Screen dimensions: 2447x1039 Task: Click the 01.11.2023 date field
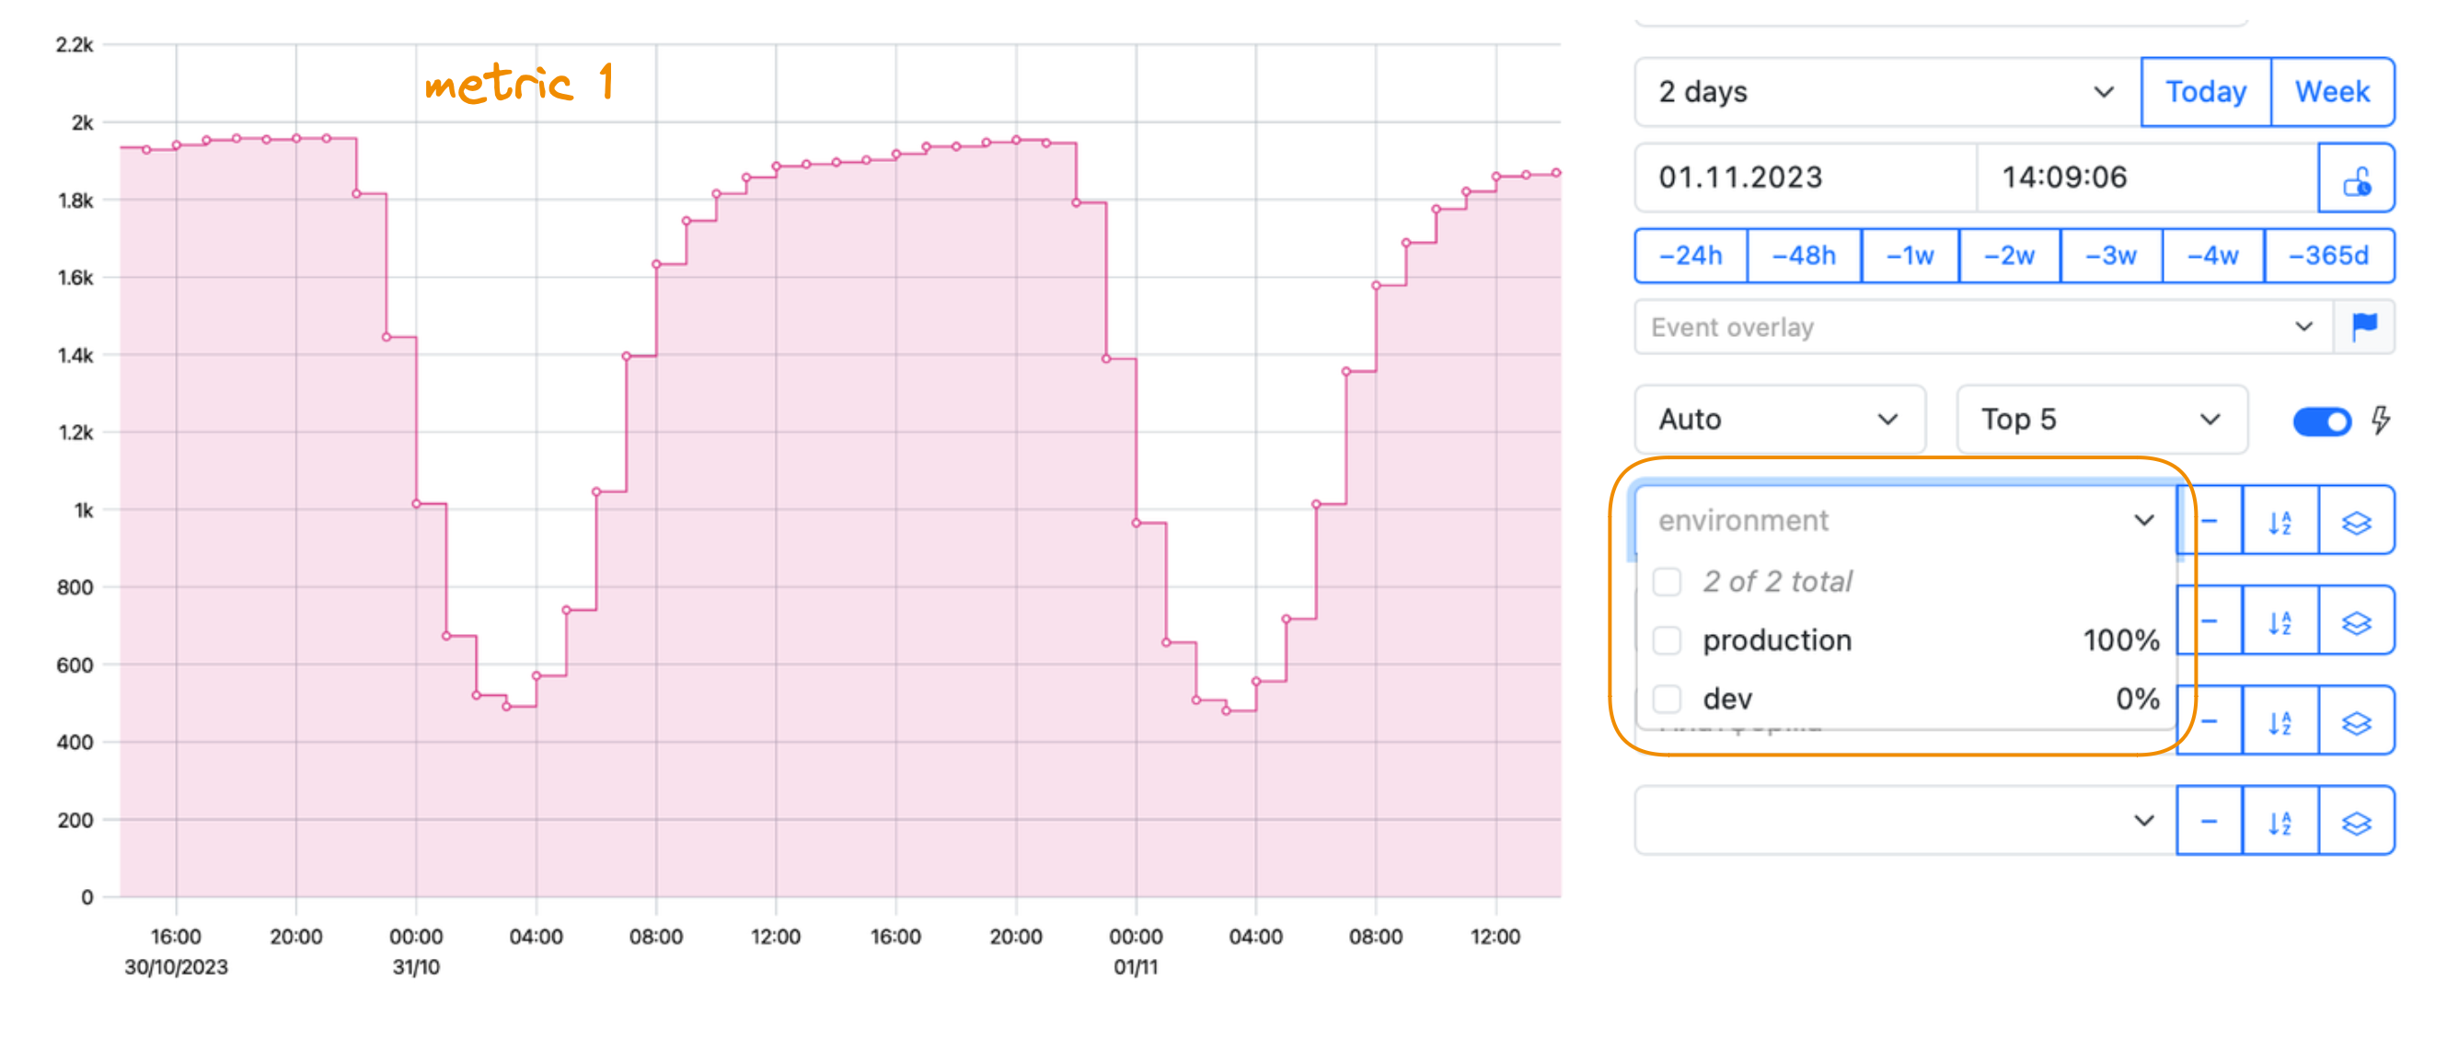pyautogui.click(x=1805, y=178)
